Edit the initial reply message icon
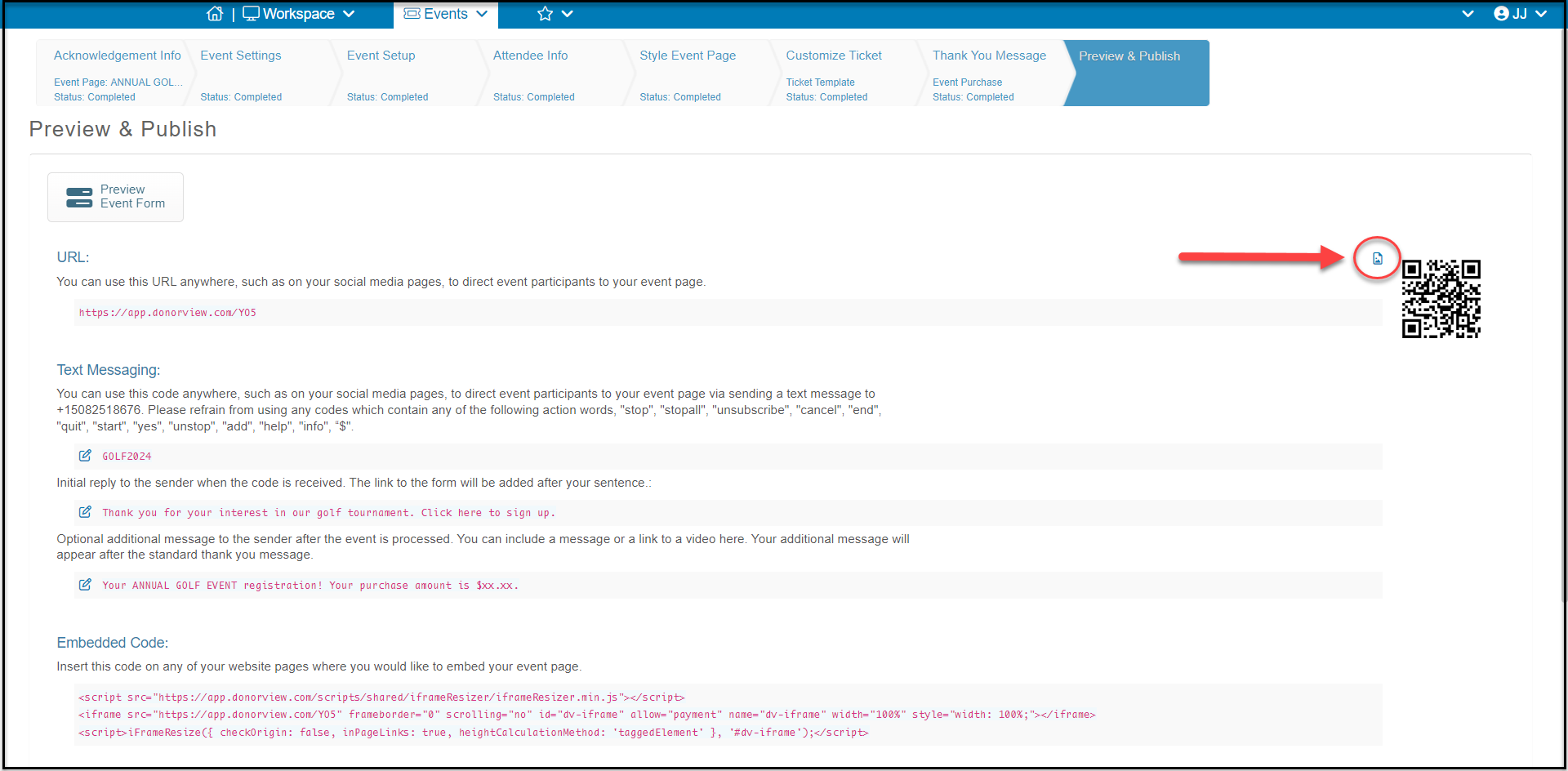The width and height of the screenshot is (1568, 771). [85, 512]
